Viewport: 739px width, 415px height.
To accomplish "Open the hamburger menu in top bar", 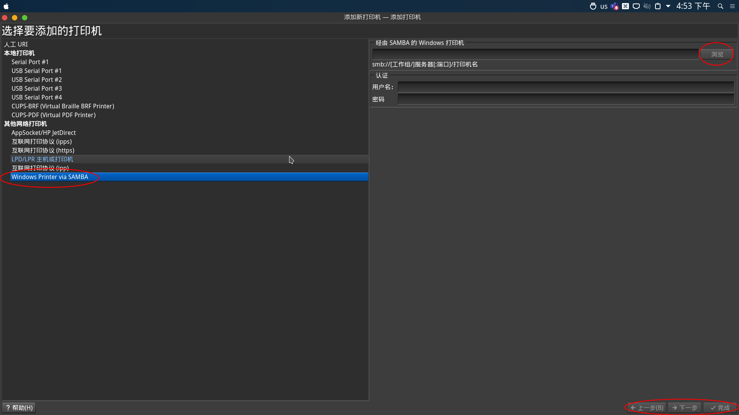I will coord(732,6).
